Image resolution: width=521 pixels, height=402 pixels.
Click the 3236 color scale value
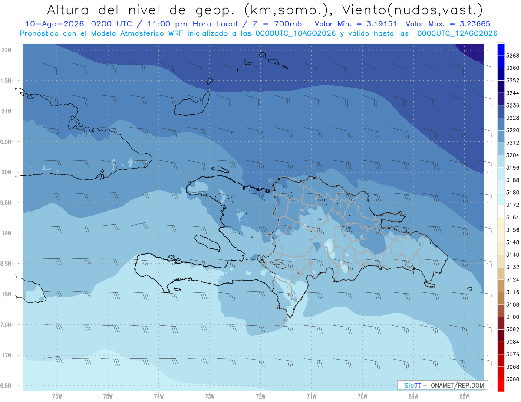point(513,105)
